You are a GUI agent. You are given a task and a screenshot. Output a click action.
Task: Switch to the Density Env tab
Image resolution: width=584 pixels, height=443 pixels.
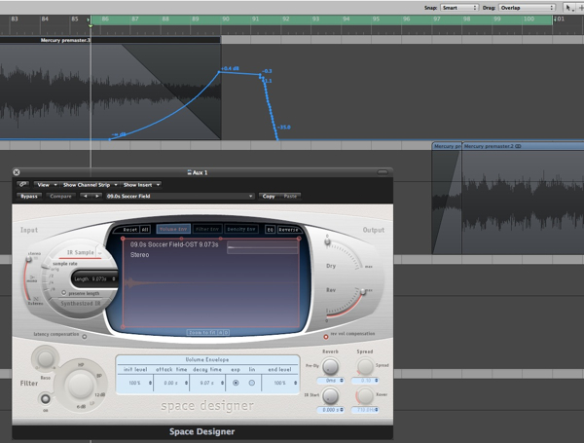pos(241,229)
